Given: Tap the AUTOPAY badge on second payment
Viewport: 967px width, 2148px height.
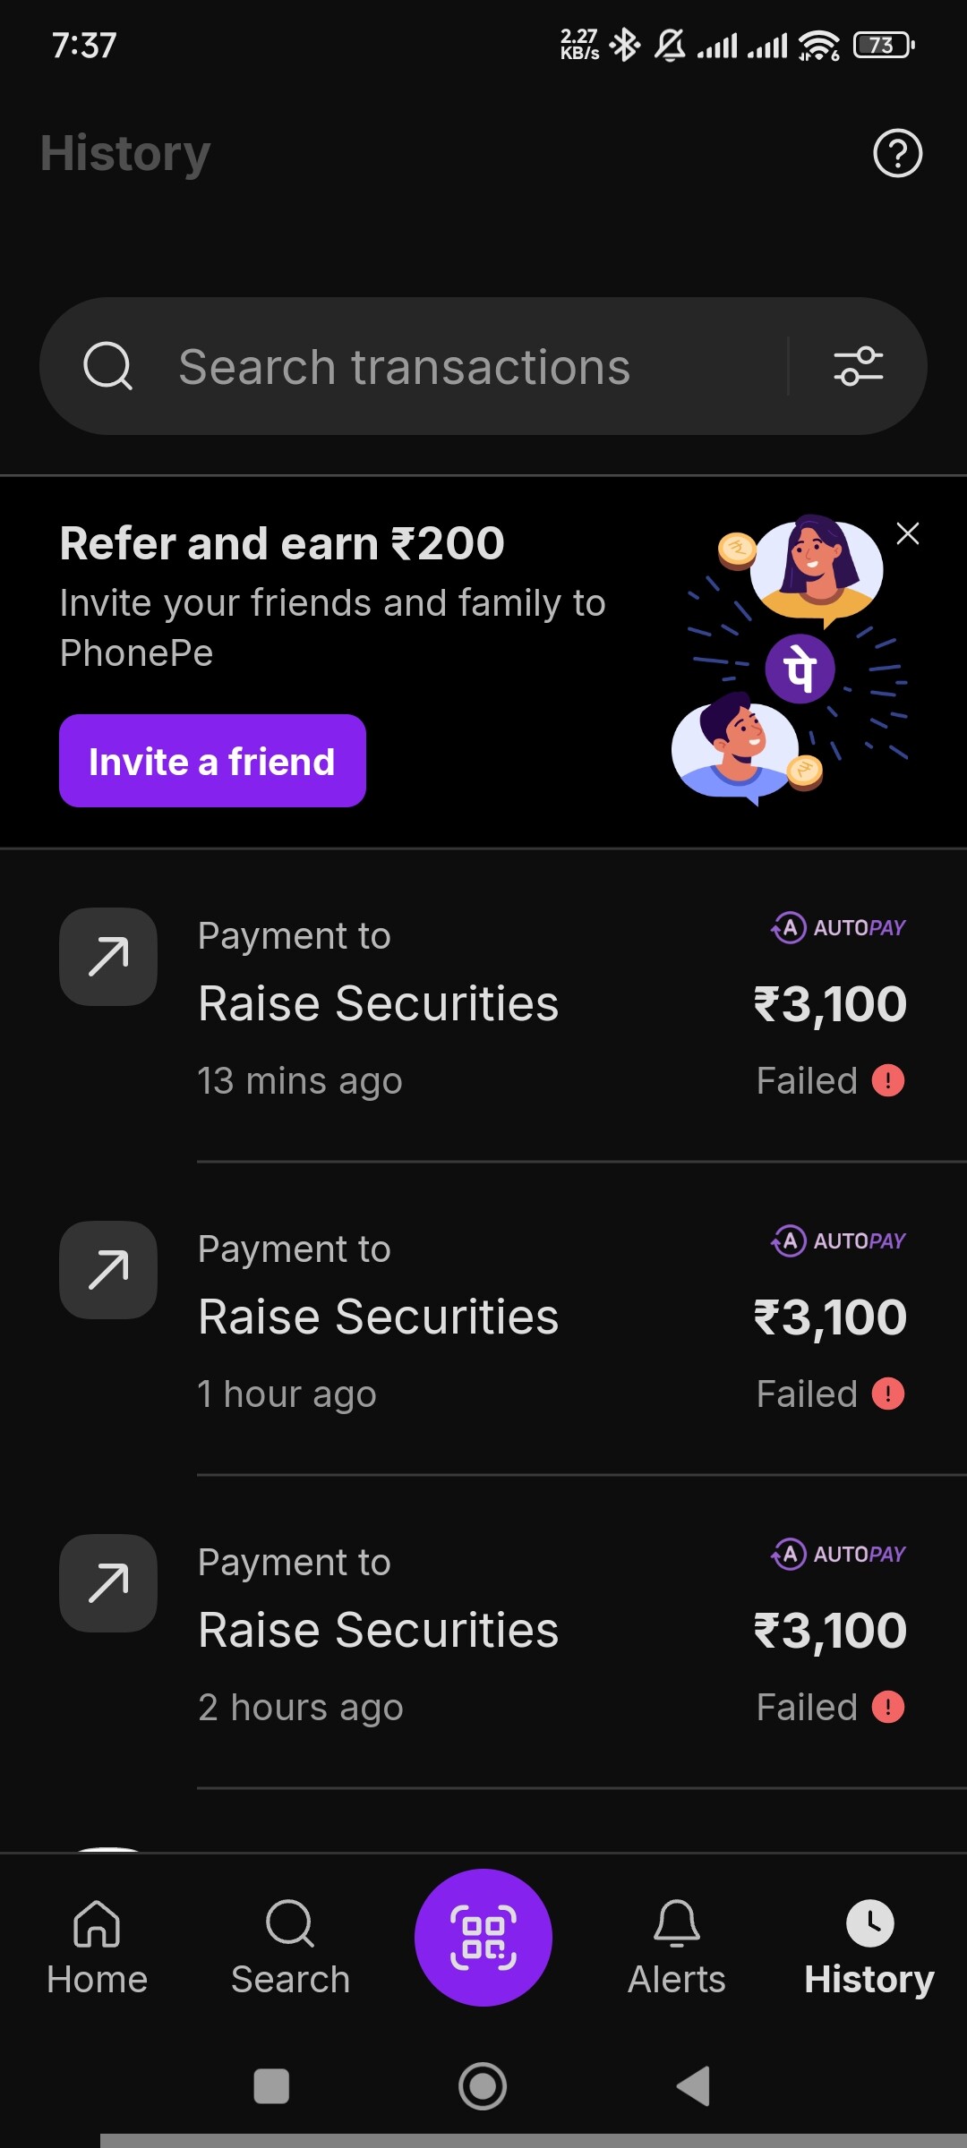Looking at the screenshot, I should (839, 1241).
